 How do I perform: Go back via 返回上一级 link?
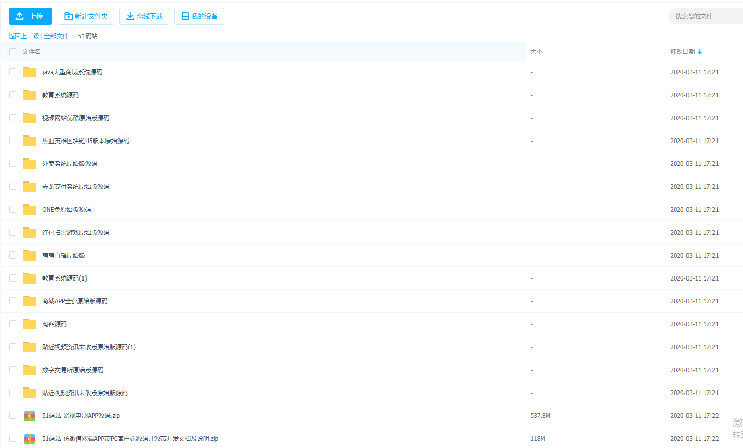coord(24,36)
